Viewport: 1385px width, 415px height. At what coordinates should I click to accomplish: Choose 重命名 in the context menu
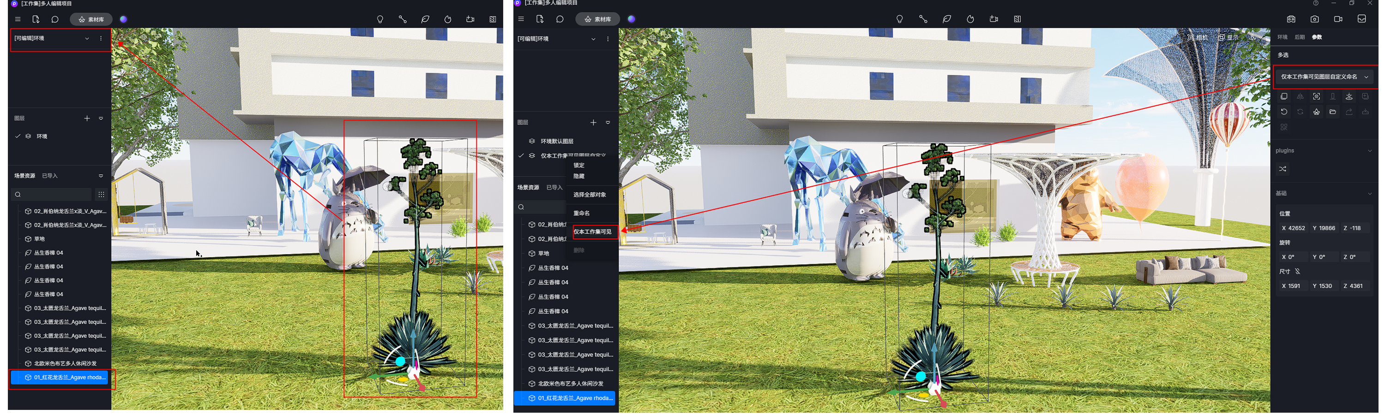[581, 213]
